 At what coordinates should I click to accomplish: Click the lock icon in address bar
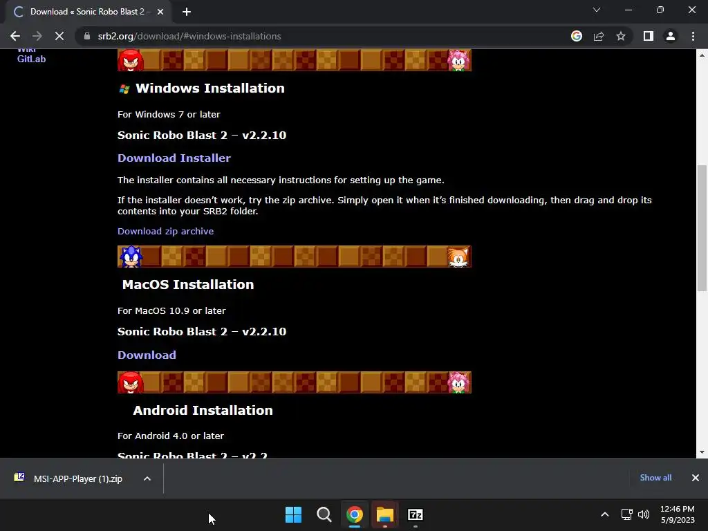87,36
